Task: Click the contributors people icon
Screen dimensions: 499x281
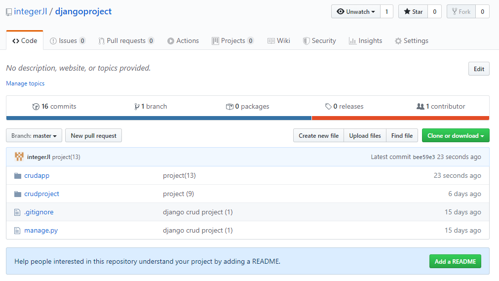Action: point(421,106)
